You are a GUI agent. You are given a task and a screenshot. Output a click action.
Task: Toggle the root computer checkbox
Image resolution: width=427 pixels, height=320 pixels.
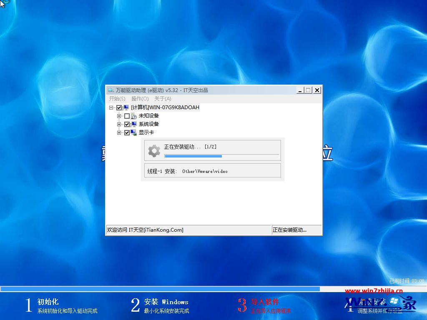pos(119,108)
